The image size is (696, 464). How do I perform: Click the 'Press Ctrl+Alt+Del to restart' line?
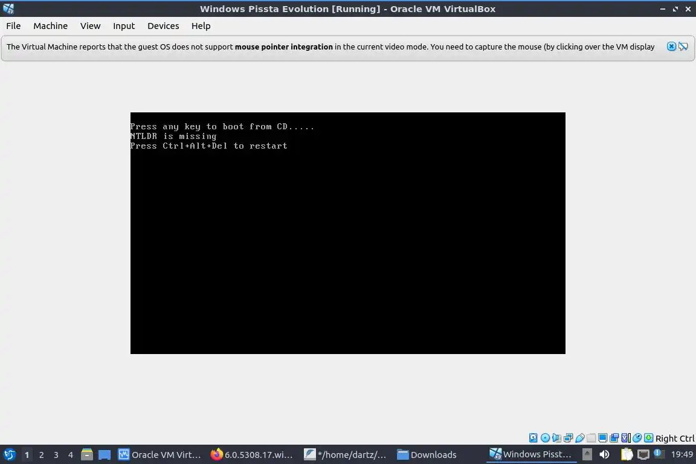208,146
